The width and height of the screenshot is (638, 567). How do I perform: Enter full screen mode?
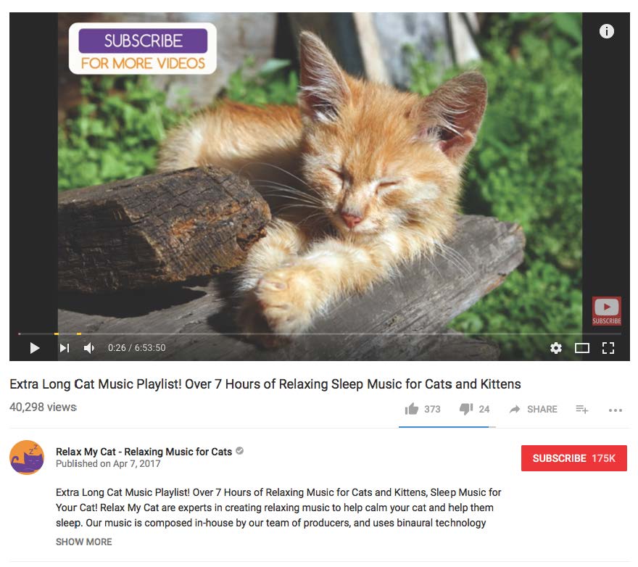click(x=608, y=348)
